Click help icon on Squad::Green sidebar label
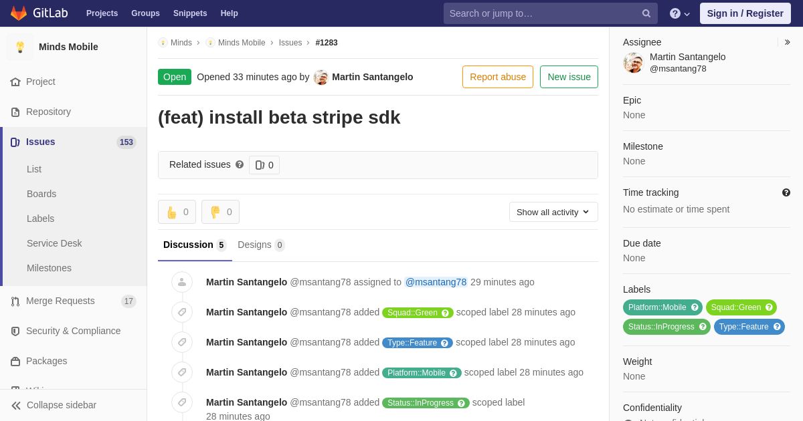The height and width of the screenshot is (421, 803). [769, 307]
